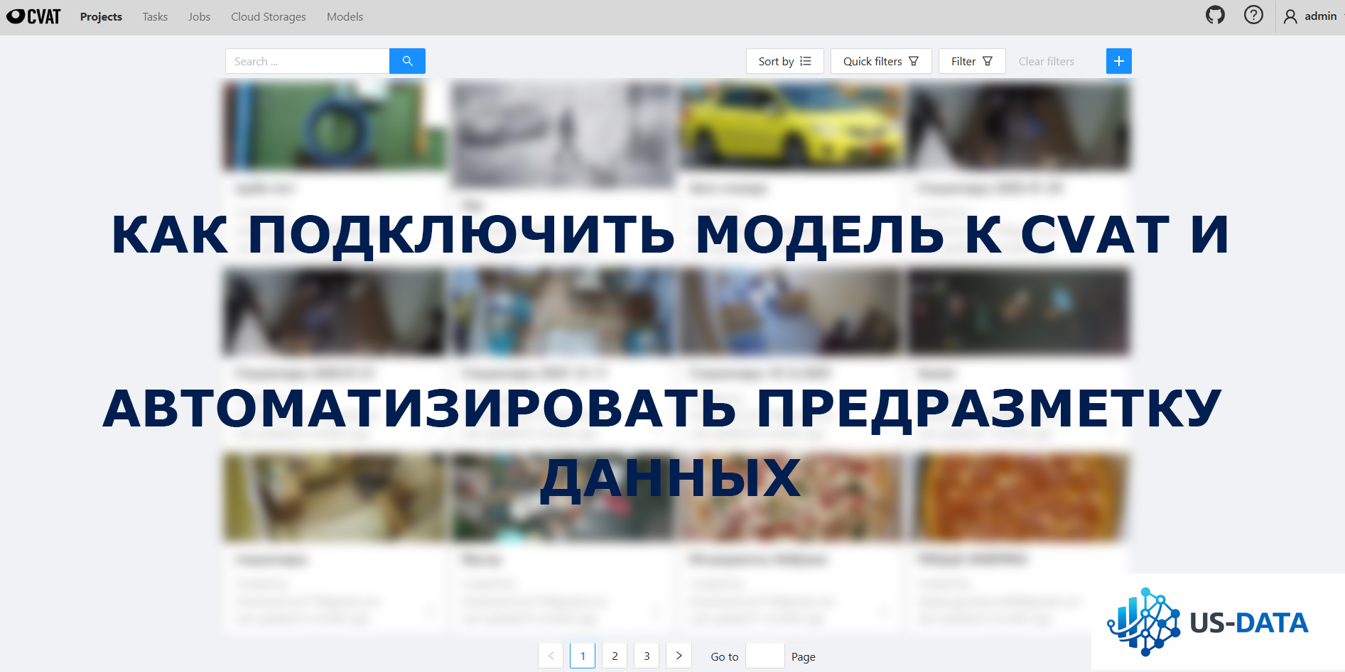Image resolution: width=1345 pixels, height=672 pixels.
Task: Expand the Quick filters dropdown
Action: [881, 61]
